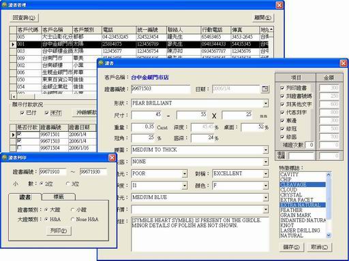Toggle the 修底 checkbox
The image size is (349, 261).
[282, 137]
